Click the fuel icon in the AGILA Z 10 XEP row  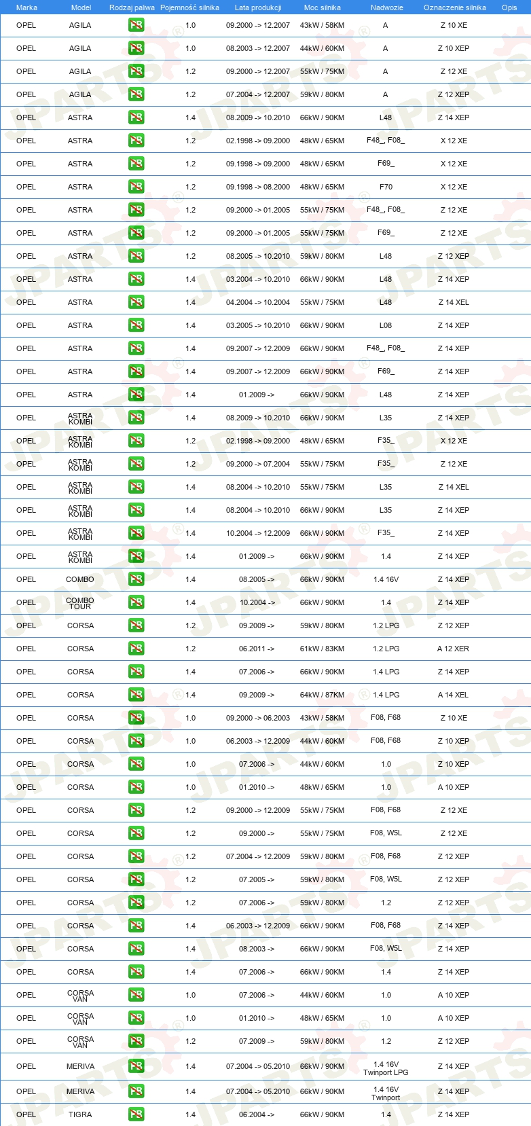click(136, 48)
